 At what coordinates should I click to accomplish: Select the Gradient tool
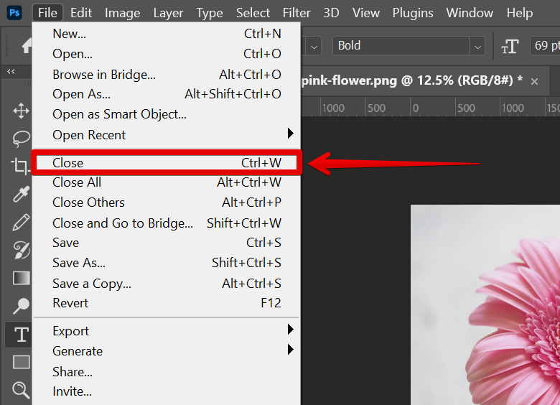coord(21,278)
